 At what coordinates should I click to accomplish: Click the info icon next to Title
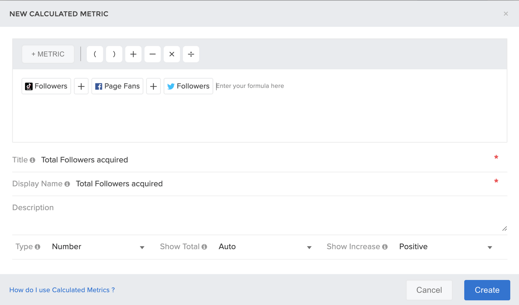click(32, 160)
